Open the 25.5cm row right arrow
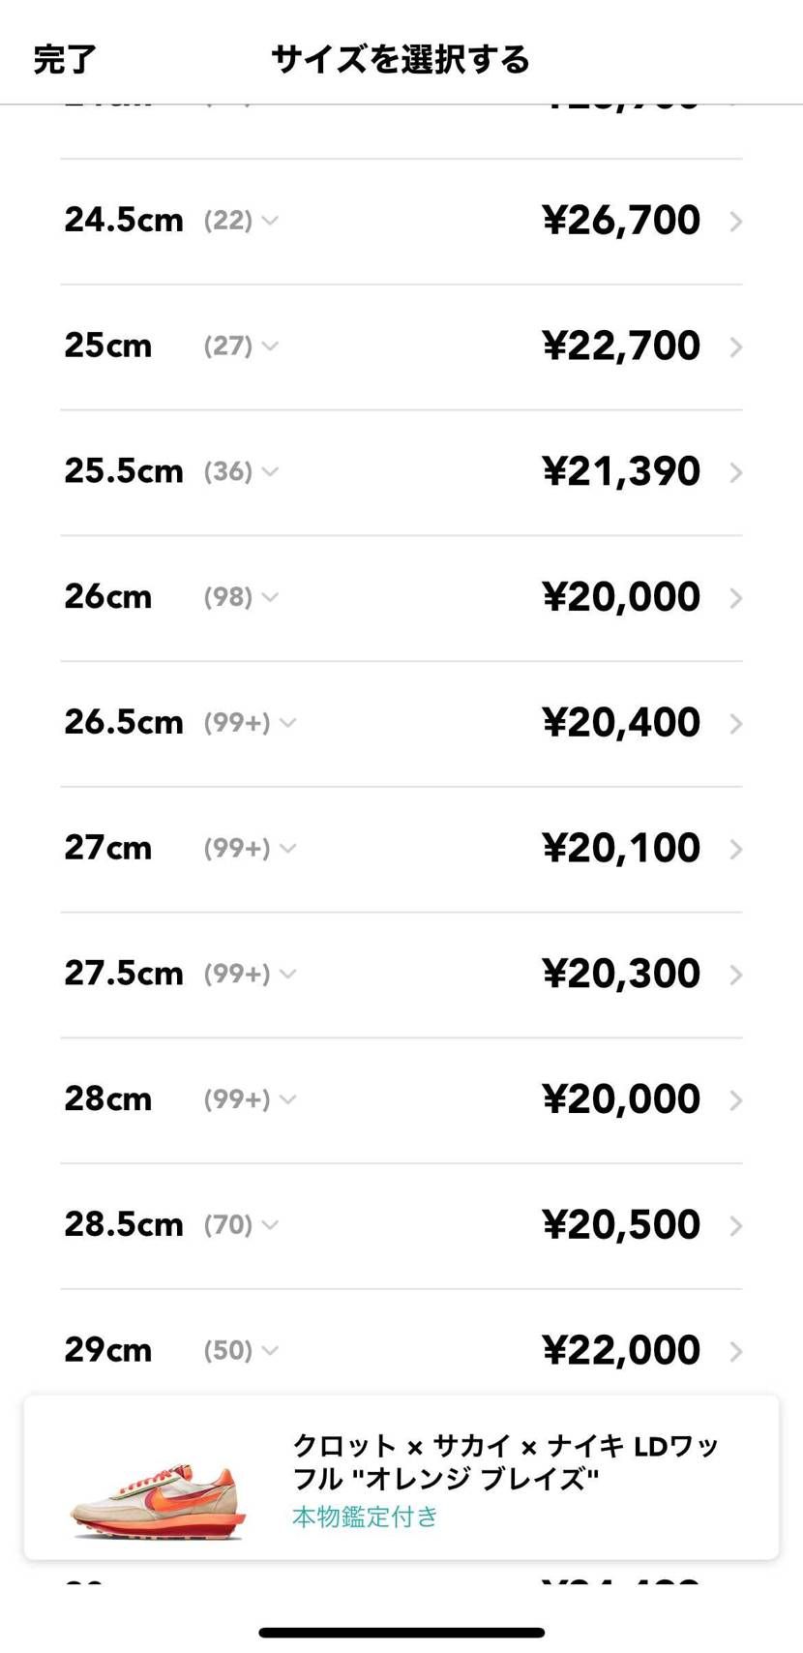 coord(736,472)
